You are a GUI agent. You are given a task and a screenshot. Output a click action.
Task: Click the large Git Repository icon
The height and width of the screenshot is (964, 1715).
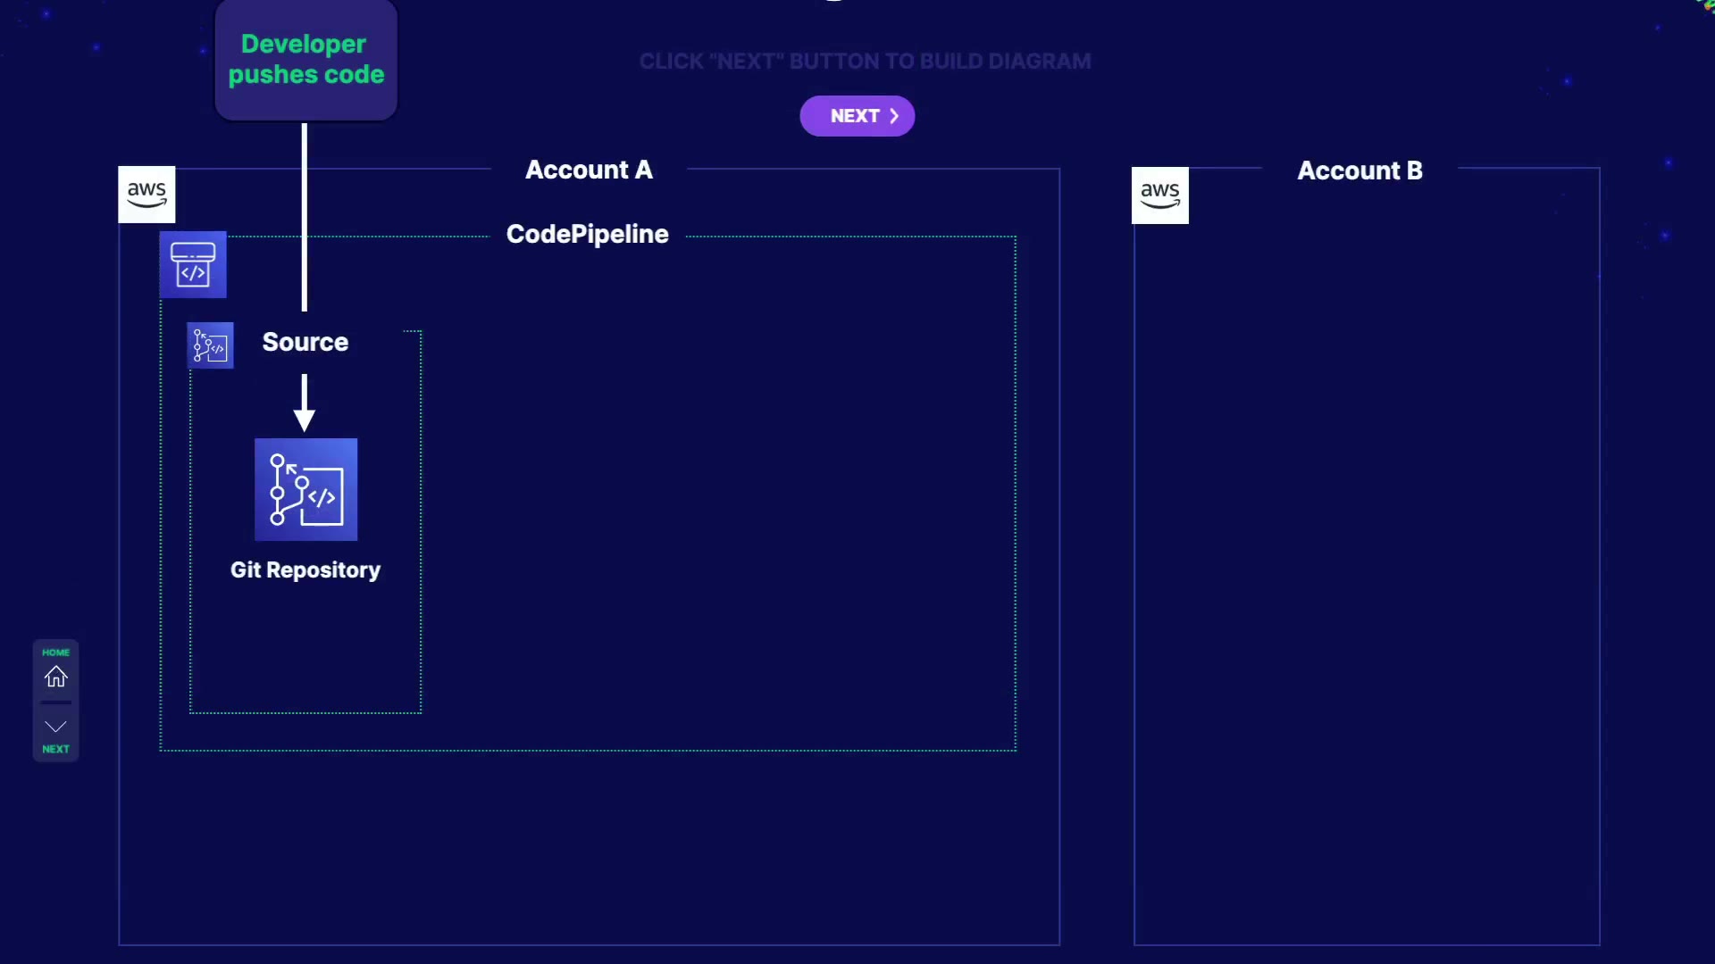point(305,489)
